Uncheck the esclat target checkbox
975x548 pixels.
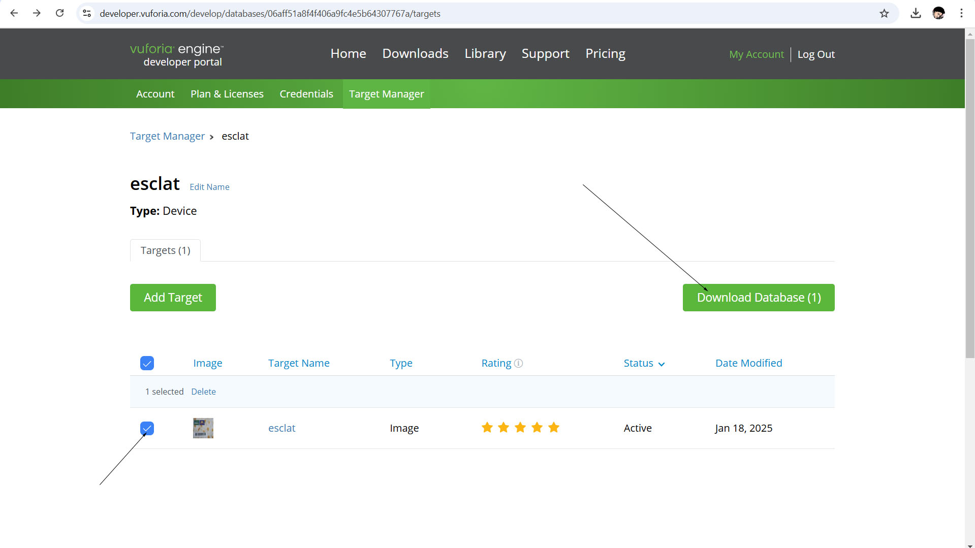click(x=147, y=428)
